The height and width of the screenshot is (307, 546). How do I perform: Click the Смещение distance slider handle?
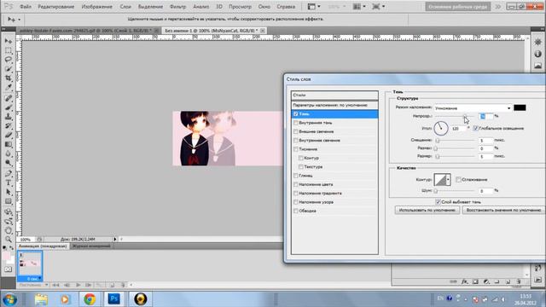pos(438,140)
